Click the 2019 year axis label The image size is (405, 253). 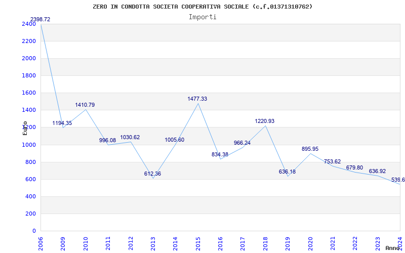pyautogui.click(x=288, y=243)
